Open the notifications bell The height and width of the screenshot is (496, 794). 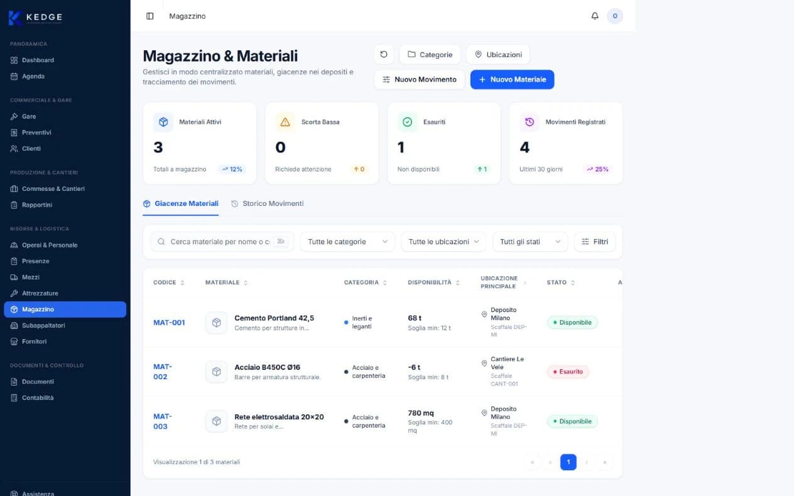[x=595, y=16]
